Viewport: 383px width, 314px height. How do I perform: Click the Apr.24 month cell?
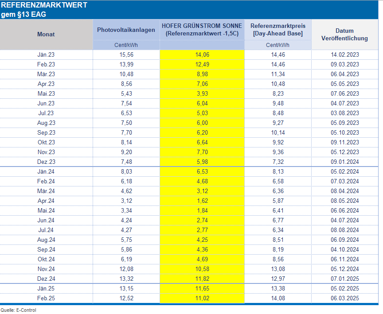[46, 201]
